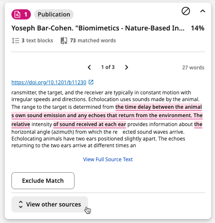The width and height of the screenshot is (215, 223).
Task: Advance to the next text block match
Action: point(127,67)
